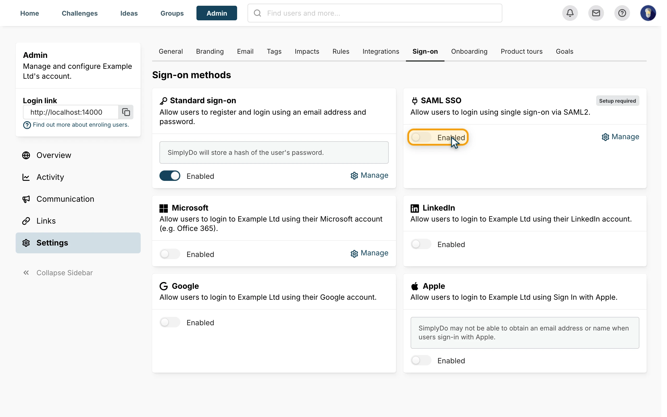
Task: Click the Settings gear icon in sidebar
Action: point(26,243)
